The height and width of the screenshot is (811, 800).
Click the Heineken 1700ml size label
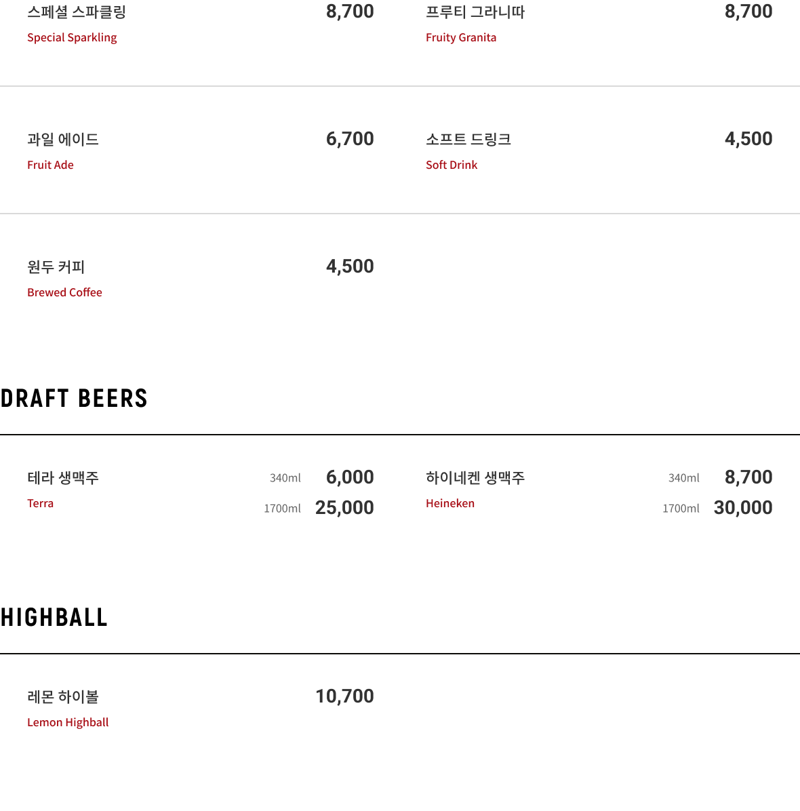pyautogui.click(x=681, y=509)
